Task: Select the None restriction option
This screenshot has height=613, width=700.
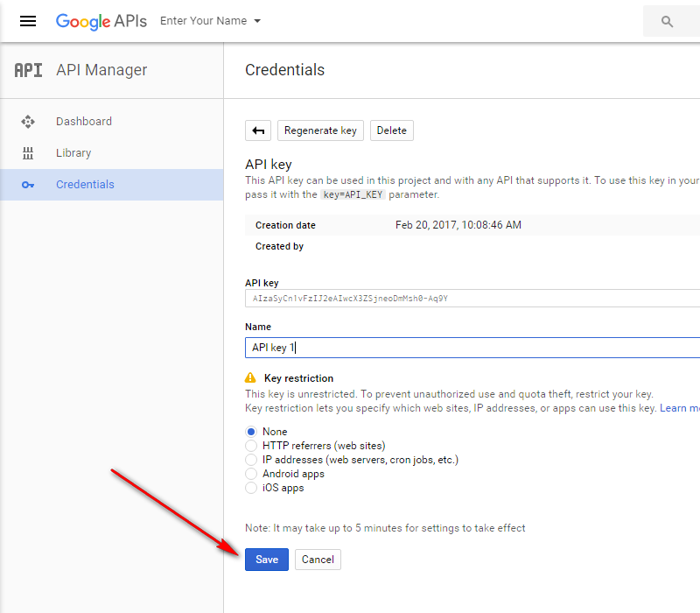Action: click(x=251, y=432)
